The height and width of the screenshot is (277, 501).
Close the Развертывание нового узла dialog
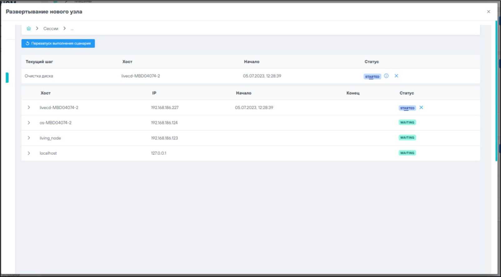coord(489,12)
